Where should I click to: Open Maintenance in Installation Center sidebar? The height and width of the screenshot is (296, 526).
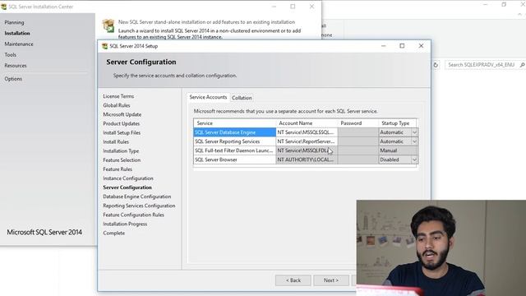tap(19, 44)
